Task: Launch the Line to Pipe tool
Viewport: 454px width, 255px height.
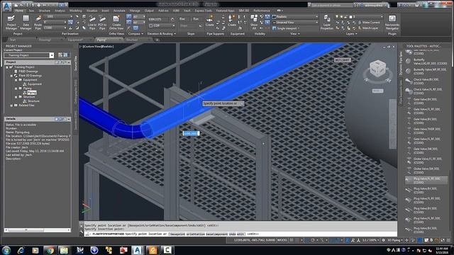Action: 92,23
